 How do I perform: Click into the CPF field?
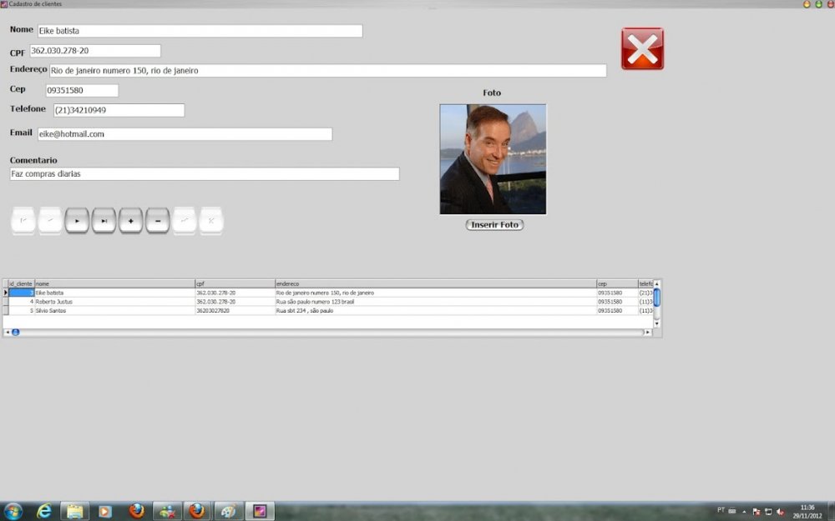coord(95,51)
